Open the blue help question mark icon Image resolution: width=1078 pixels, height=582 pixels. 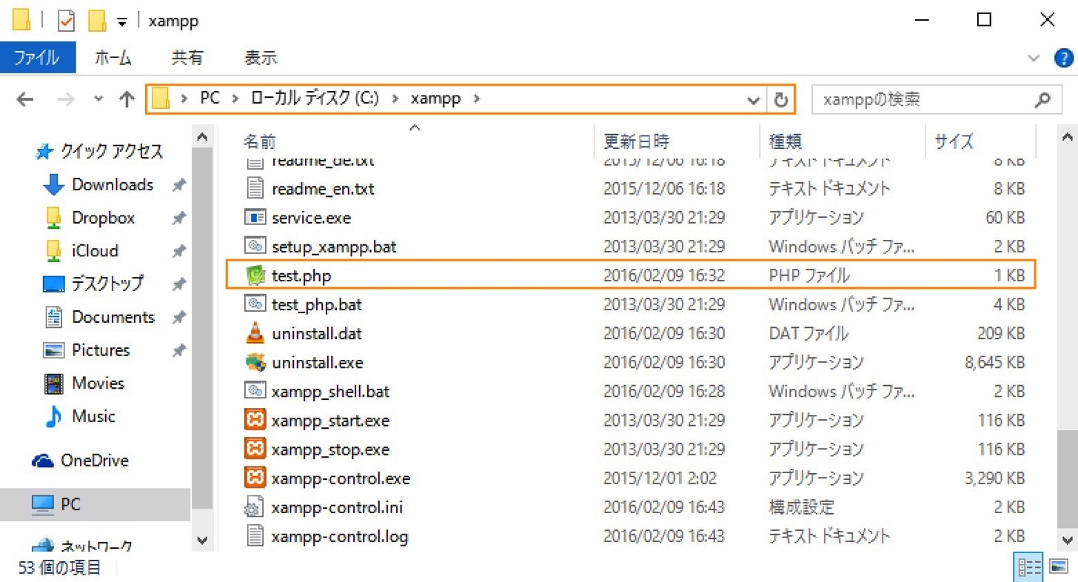(x=1062, y=58)
